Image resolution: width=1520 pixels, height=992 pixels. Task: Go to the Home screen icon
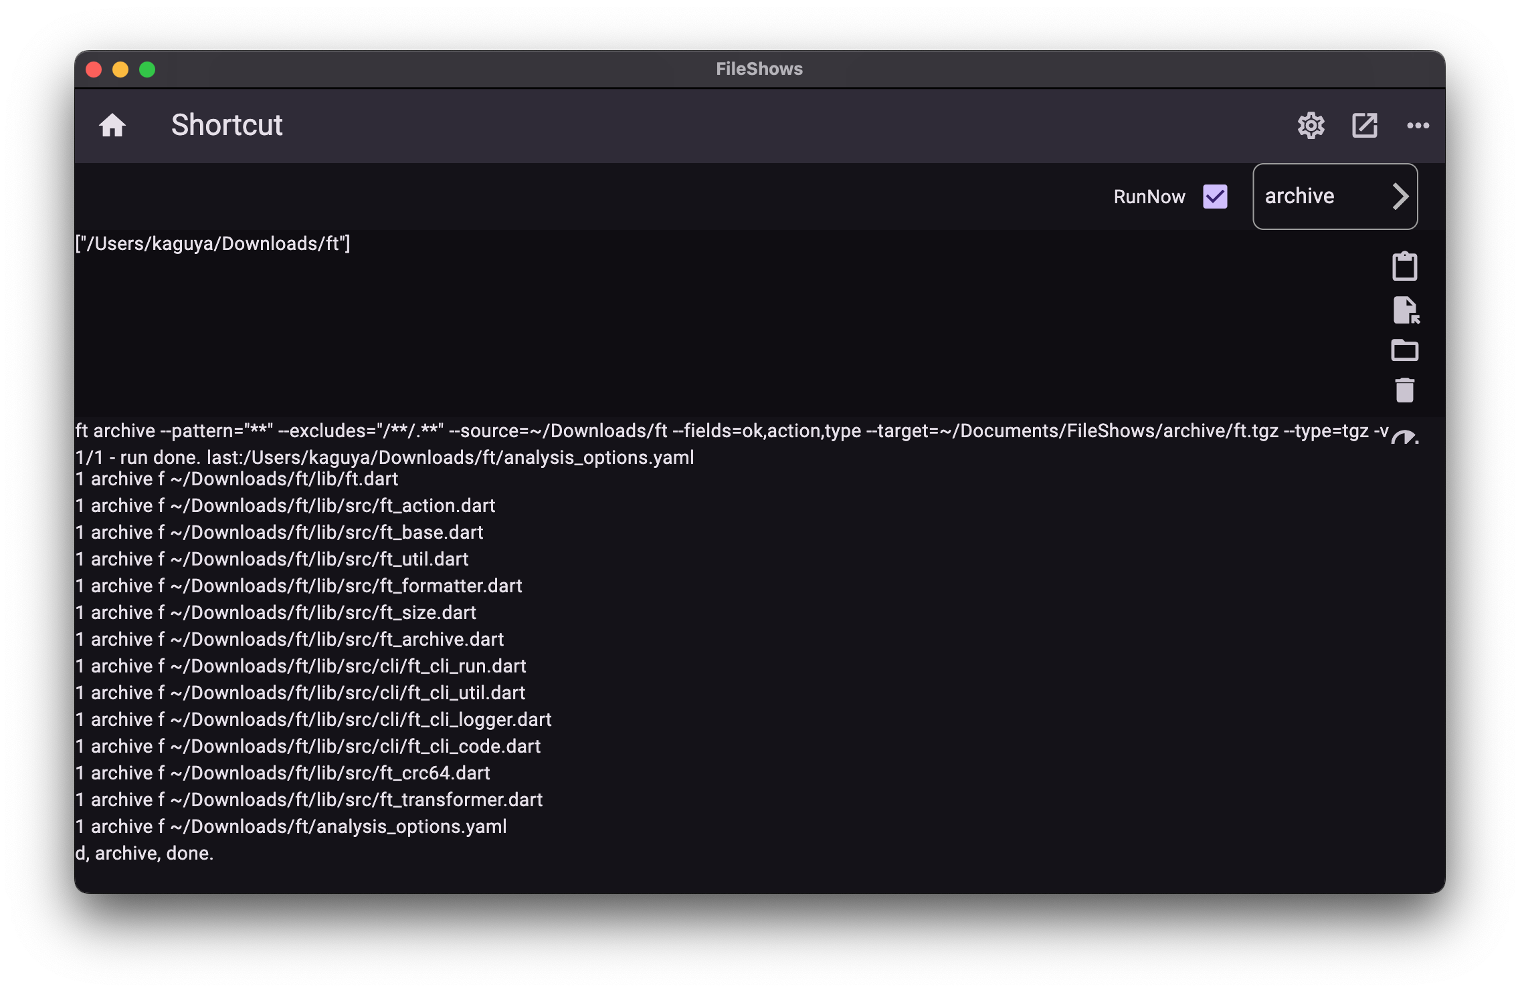[x=112, y=125]
